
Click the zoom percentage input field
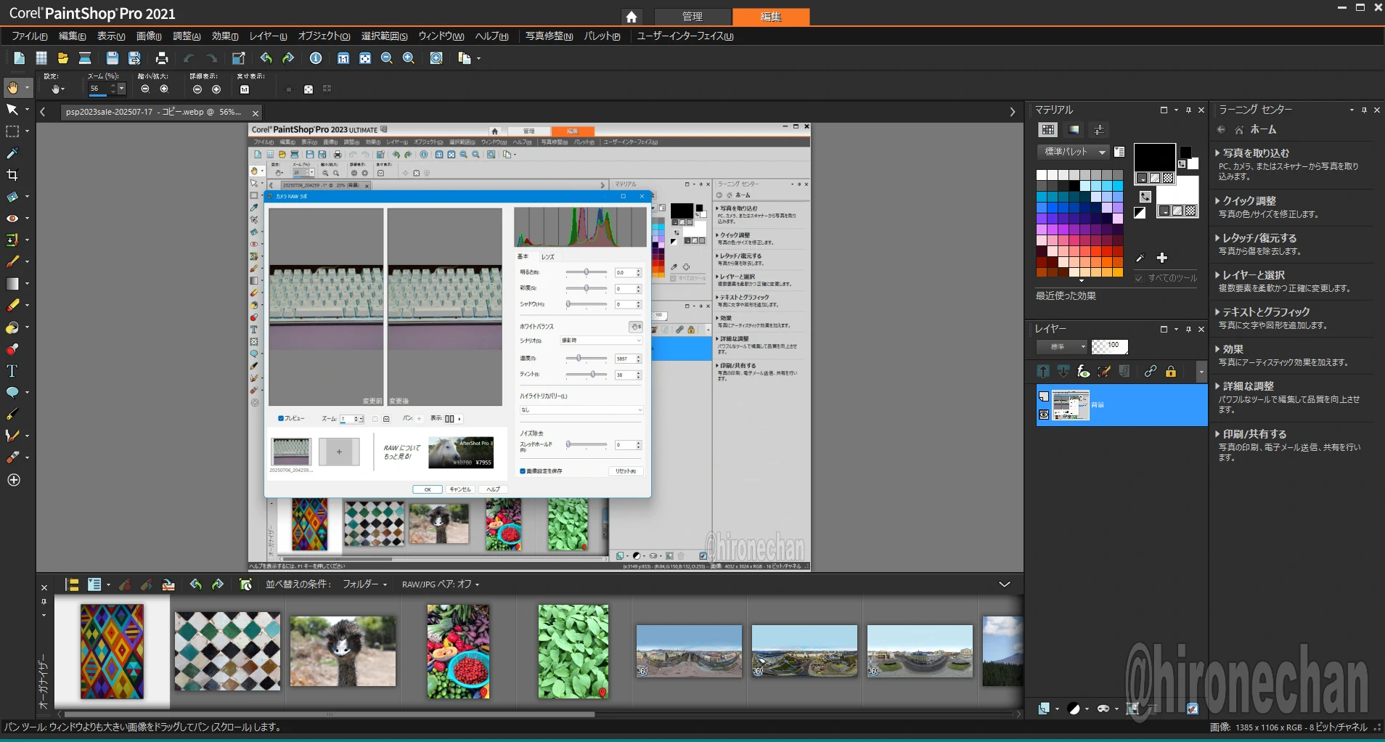(x=101, y=89)
